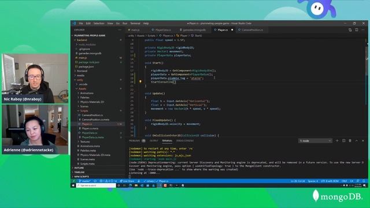Start Live Share from status bar
The height and width of the screenshot is (208, 370).
click(x=127, y=181)
